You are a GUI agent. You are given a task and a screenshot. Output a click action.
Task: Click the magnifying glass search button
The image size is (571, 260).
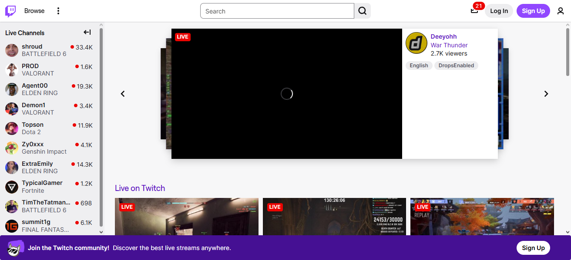[363, 11]
